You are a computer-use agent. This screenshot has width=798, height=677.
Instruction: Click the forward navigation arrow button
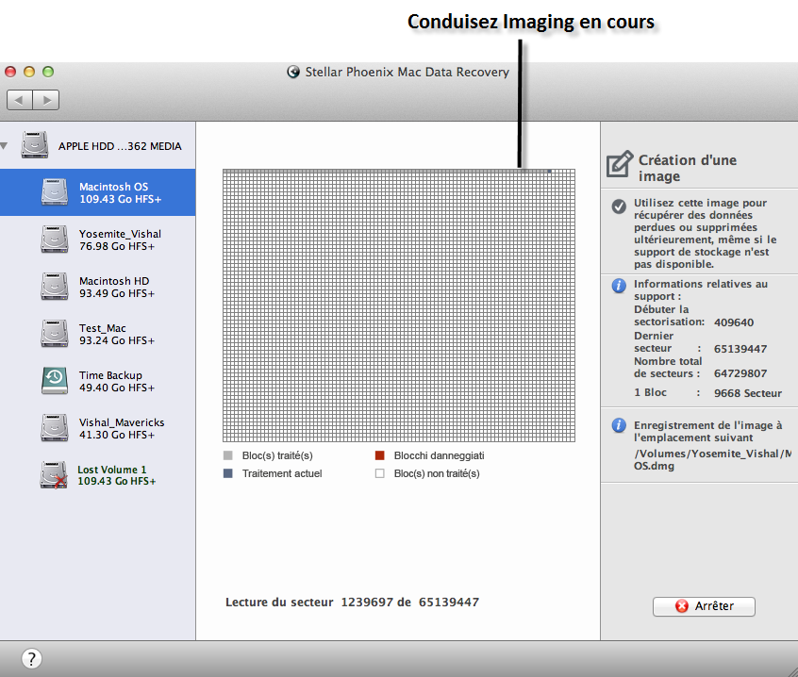pos(46,100)
